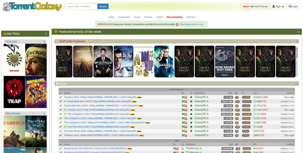The width and height of the screenshot is (303, 153).
Task: Go to Arcade-hall
Action: pos(124,17)
